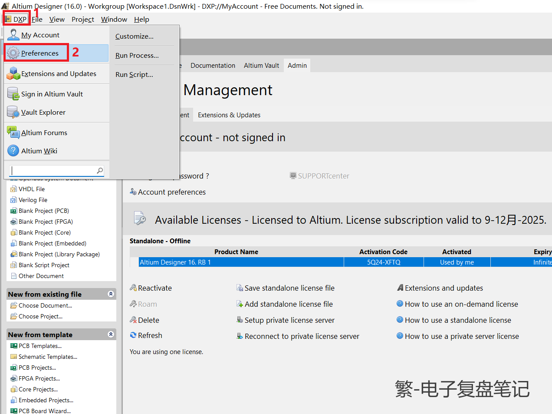
Task: Open Core Projects... template entry
Action: (34, 389)
